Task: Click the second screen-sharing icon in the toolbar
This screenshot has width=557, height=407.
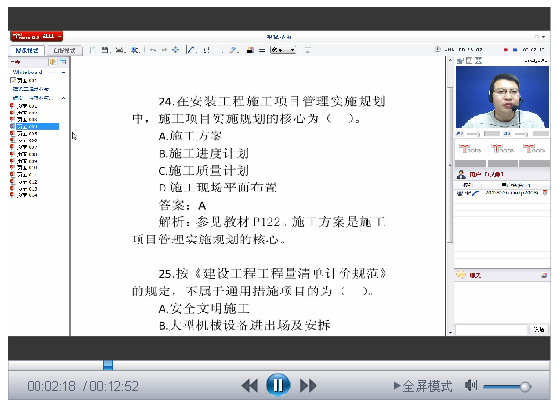Action: coord(120,50)
